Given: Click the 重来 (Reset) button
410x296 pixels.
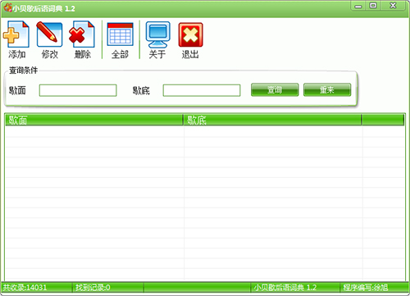Looking at the screenshot, I should click(x=327, y=90).
